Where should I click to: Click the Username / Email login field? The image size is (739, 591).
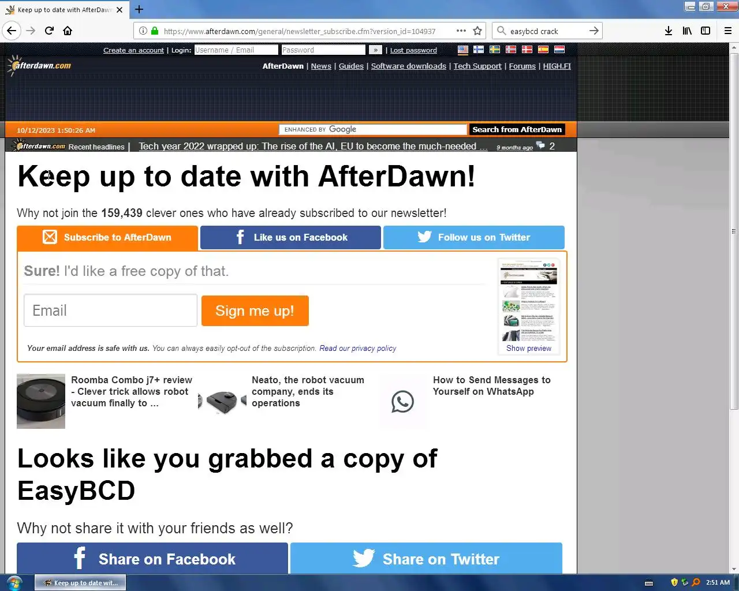click(236, 50)
